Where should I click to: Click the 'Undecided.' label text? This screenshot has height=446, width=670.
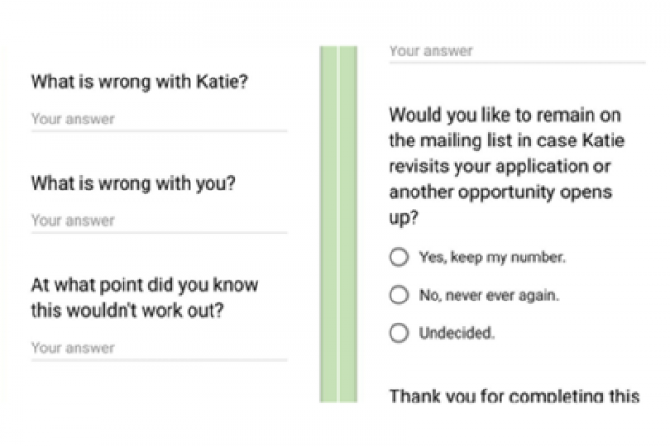click(x=457, y=333)
